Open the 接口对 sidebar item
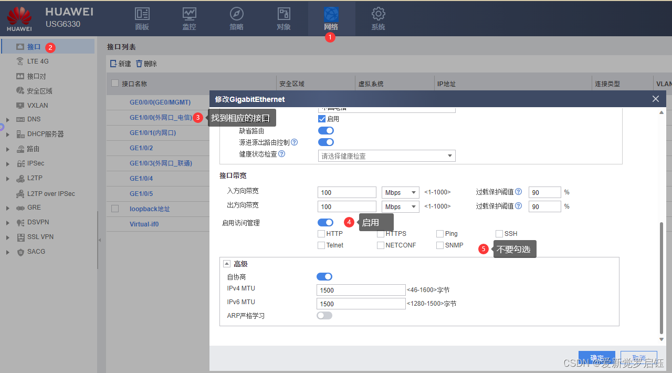This screenshot has height=373, width=672. tap(37, 76)
